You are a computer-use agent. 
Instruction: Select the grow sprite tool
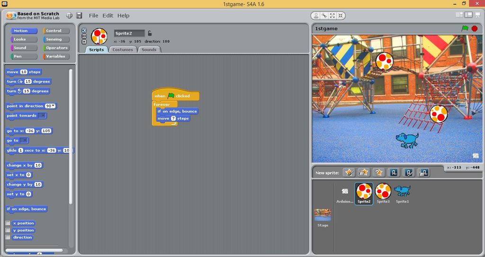pyautogui.click(x=332, y=16)
